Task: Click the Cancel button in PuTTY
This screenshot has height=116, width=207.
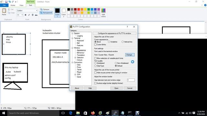Action: 130,88
